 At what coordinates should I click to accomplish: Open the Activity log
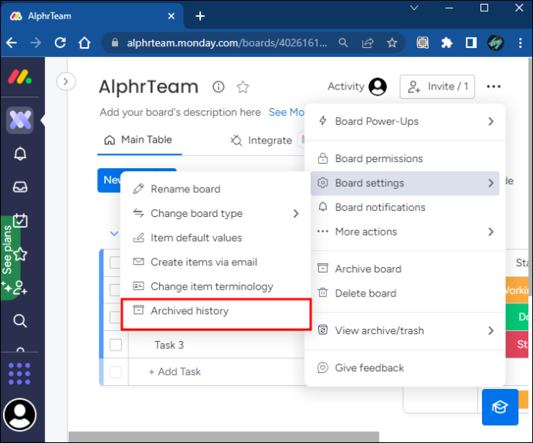coord(357,86)
